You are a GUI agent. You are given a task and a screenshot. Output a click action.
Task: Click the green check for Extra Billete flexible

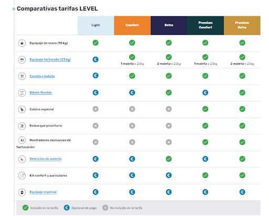(169, 93)
